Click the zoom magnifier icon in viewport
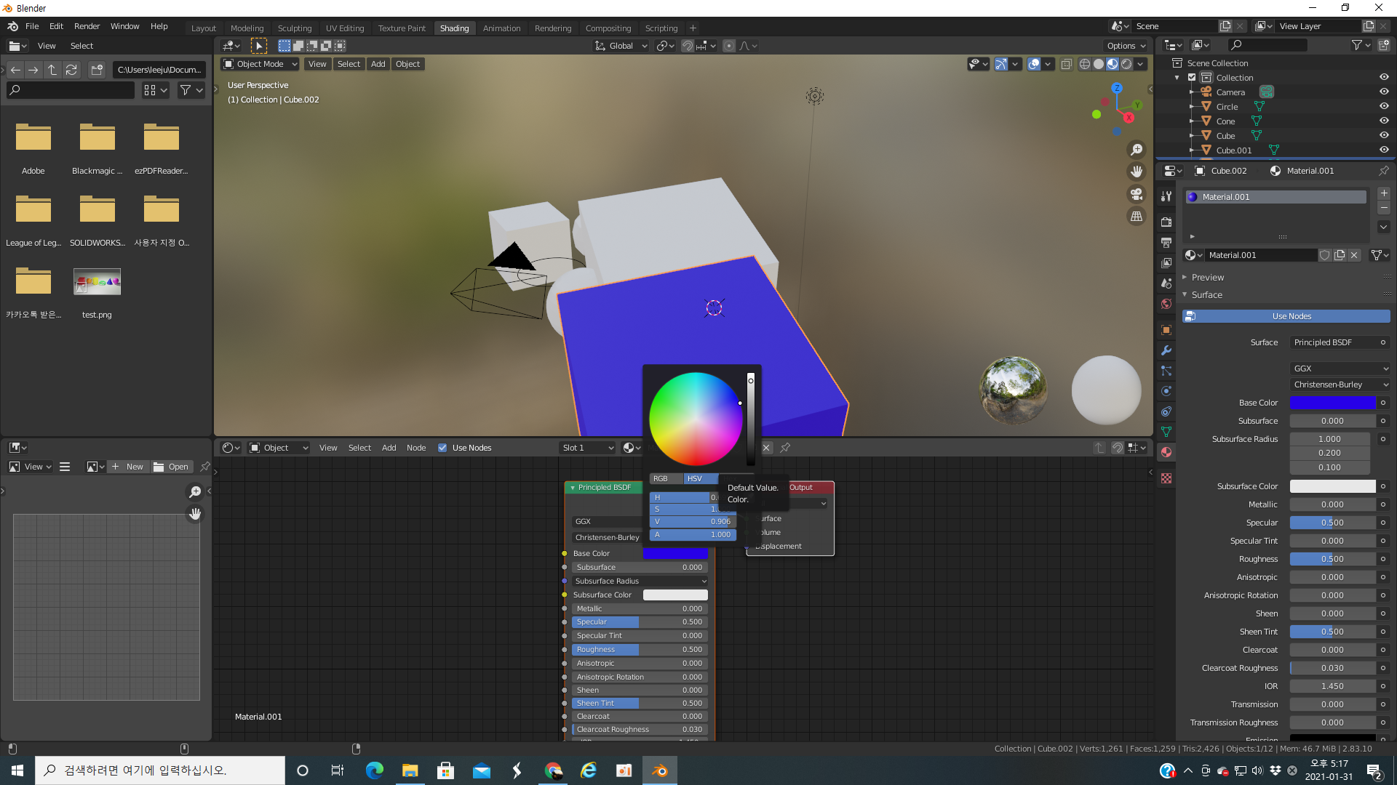The height and width of the screenshot is (785, 1397). point(1136,150)
